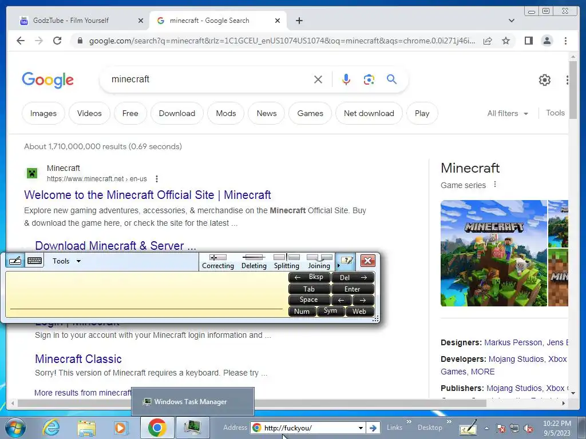586x439 pixels.
Task: Select the Free filter chip
Action: (x=130, y=113)
